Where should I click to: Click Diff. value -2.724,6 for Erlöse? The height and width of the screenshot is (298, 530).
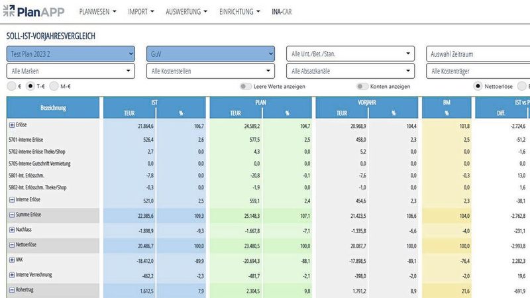tap(518, 126)
